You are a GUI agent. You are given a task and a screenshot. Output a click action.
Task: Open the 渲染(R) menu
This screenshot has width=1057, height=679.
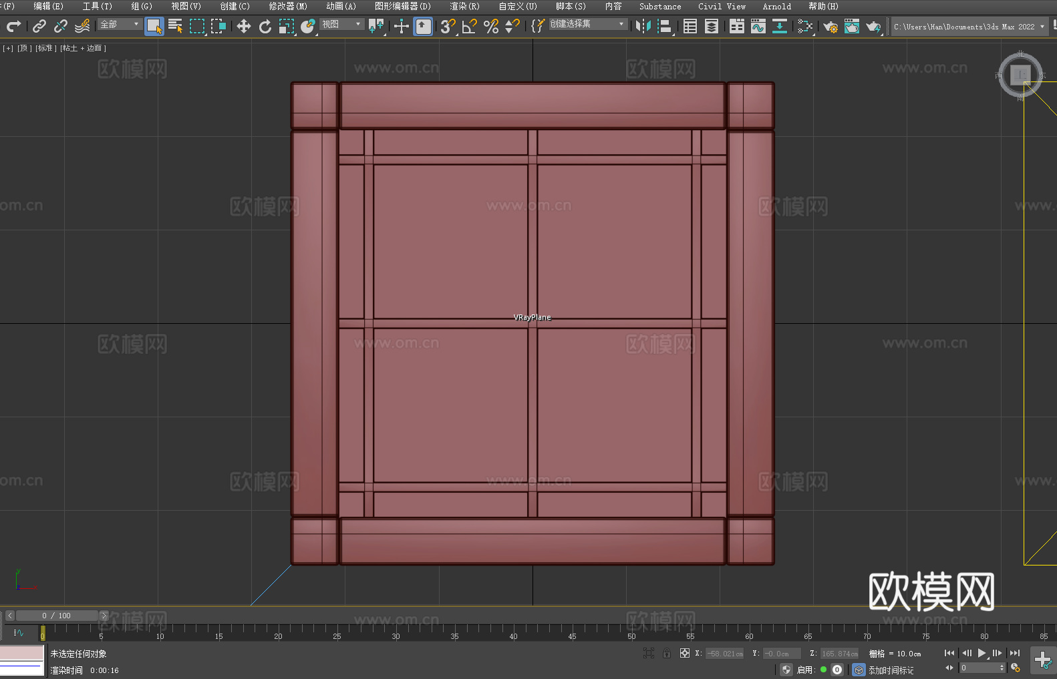click(x=464, y=6)
